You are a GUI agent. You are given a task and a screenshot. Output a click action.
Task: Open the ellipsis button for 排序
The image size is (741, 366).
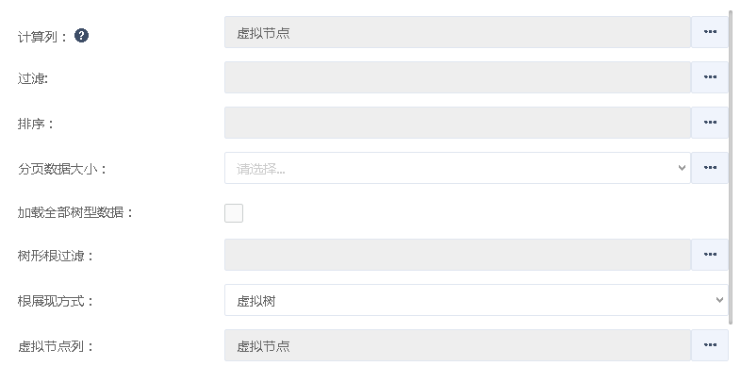coord(710,123)
